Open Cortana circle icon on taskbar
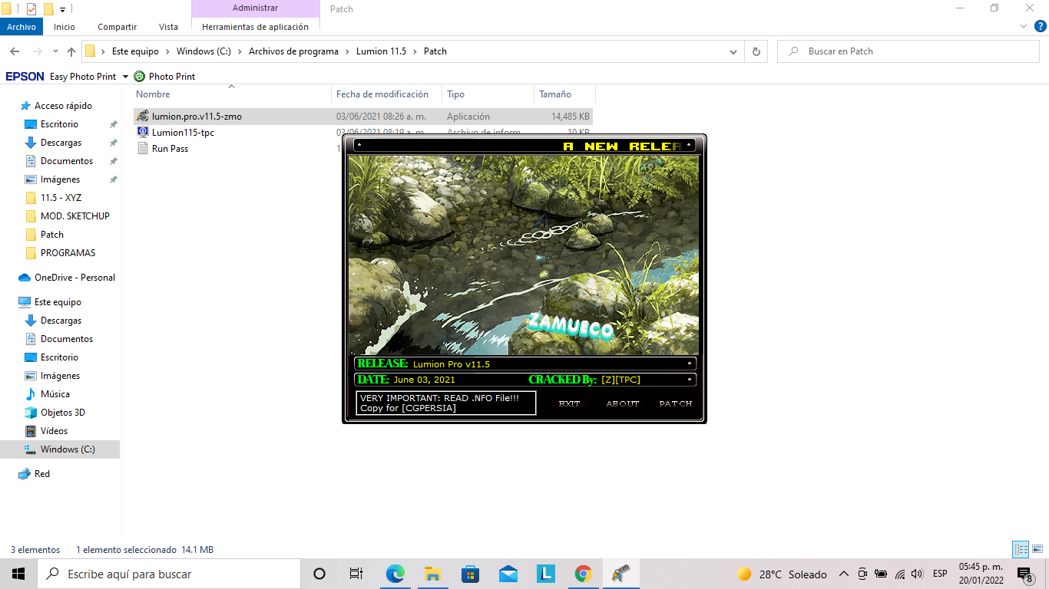 (319, 574)
